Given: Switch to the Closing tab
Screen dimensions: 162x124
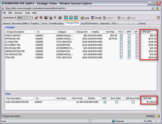Looking at the screenshot, I should click(x=142, y=23).
